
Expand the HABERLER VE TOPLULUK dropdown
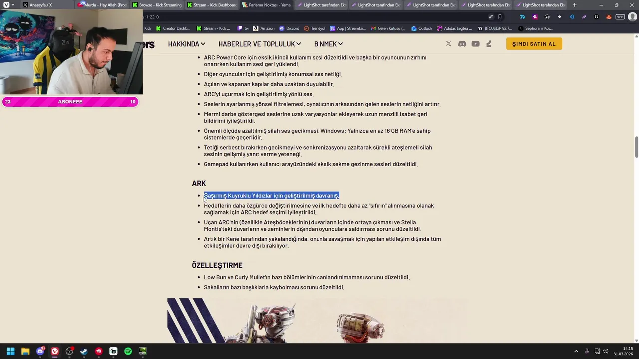(259, 44)
